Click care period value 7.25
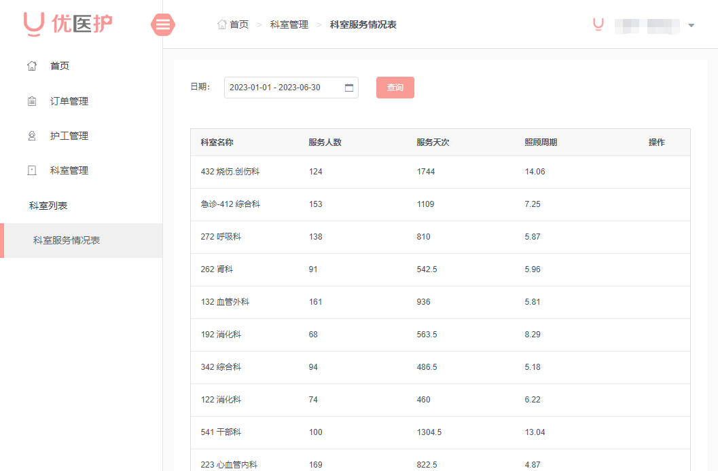This screenshot has height=471, width=718. [x=533, y=204]
